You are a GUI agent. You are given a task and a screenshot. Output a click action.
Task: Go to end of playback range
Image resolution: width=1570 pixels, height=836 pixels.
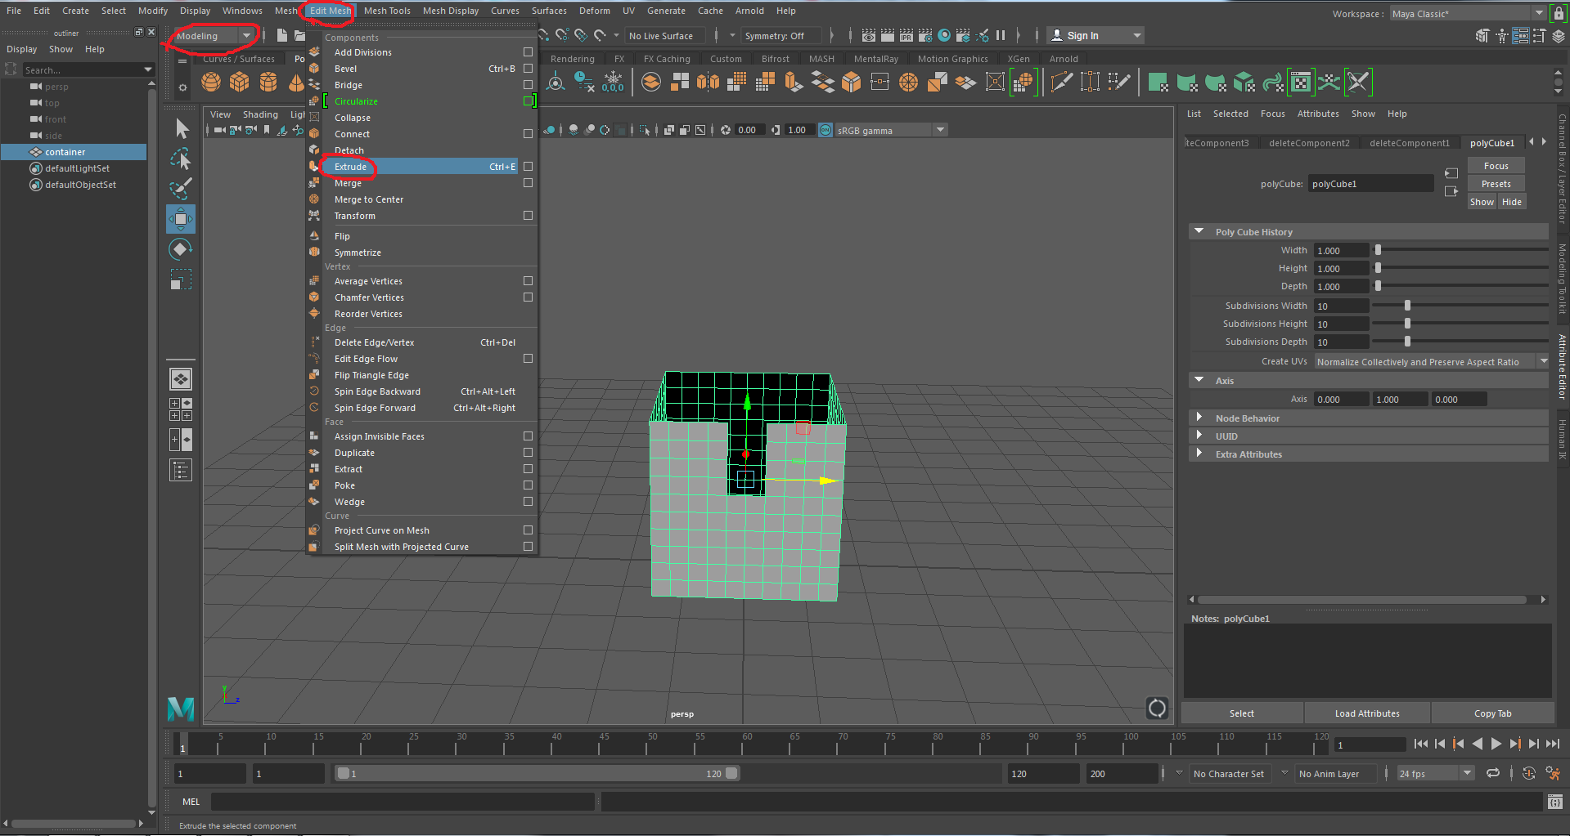[1552, 744]
